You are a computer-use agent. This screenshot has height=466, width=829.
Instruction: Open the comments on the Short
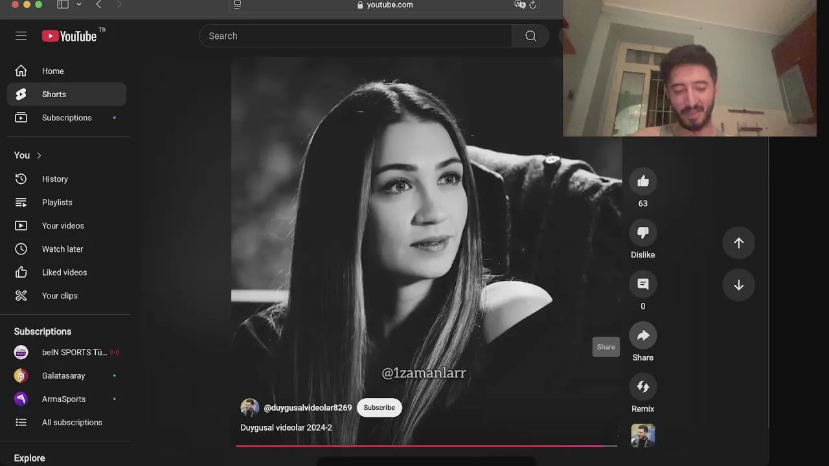pos(643,284)
